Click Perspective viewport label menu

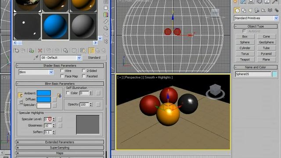[133, 77]
